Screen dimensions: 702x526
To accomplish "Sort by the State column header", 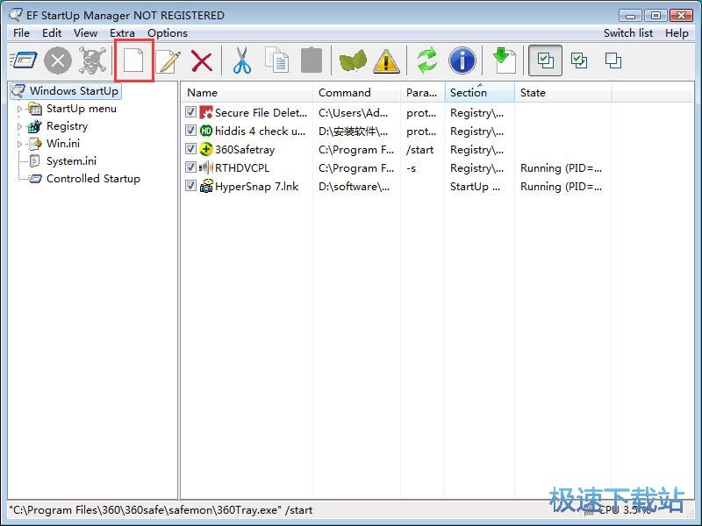I will [x=563, y=93].
